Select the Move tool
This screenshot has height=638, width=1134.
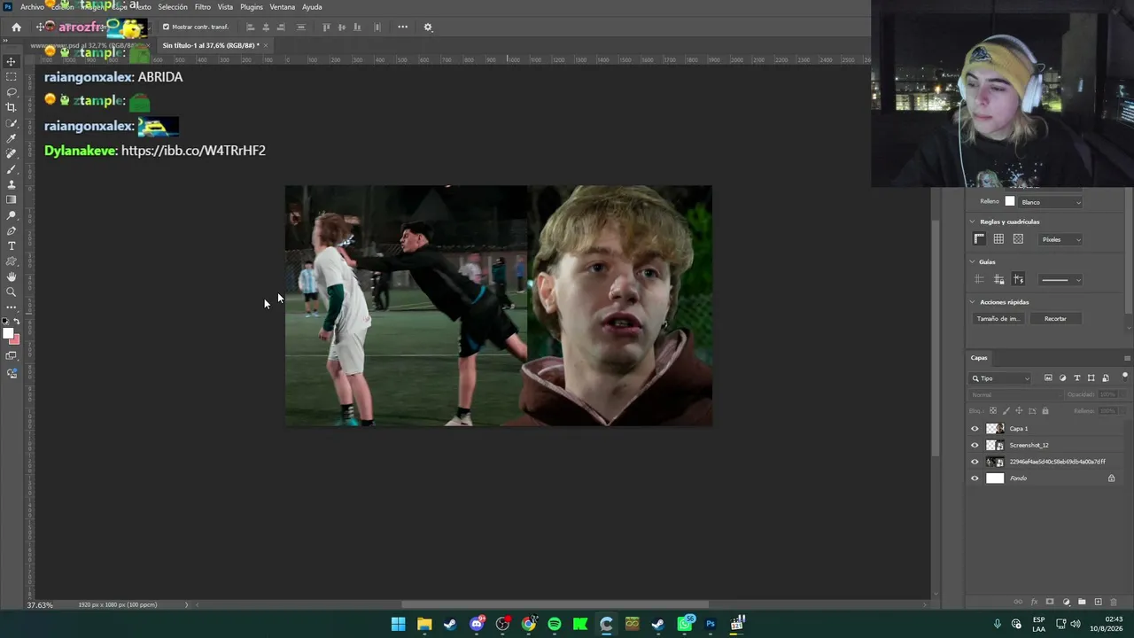[x=12, y=62]
